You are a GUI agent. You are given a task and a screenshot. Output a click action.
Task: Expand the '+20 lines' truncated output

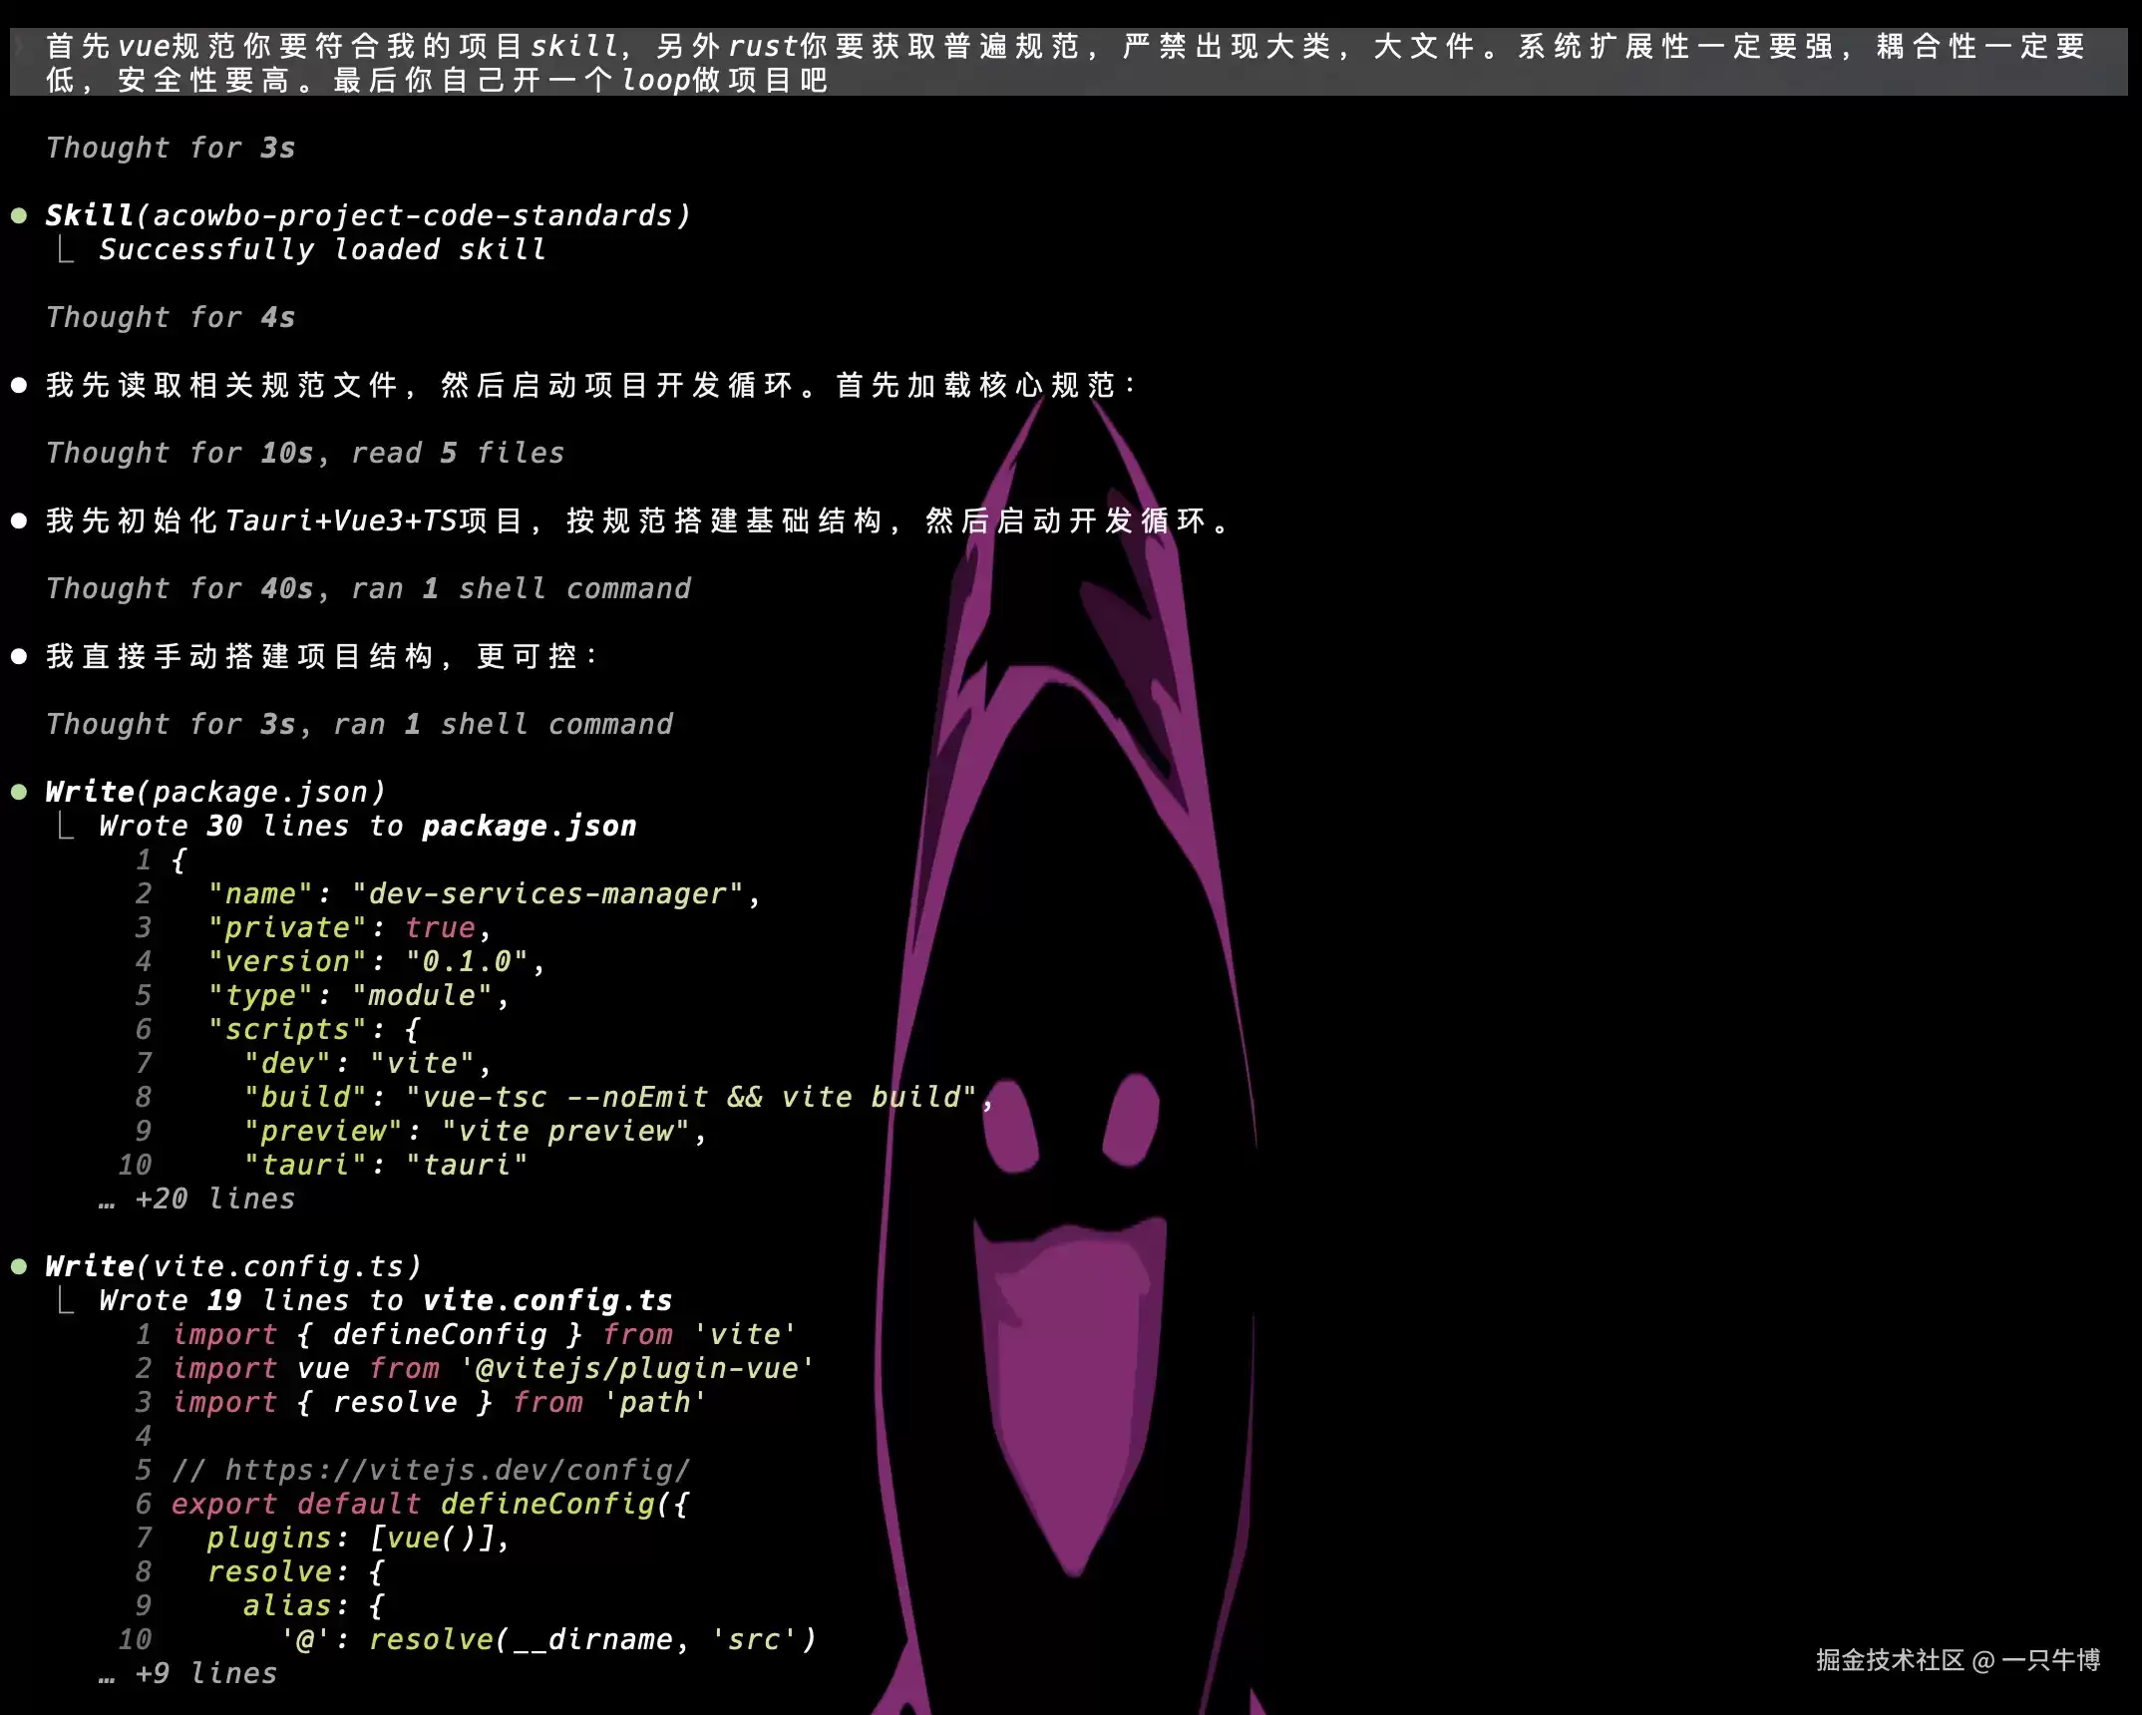pos(197,1199)
